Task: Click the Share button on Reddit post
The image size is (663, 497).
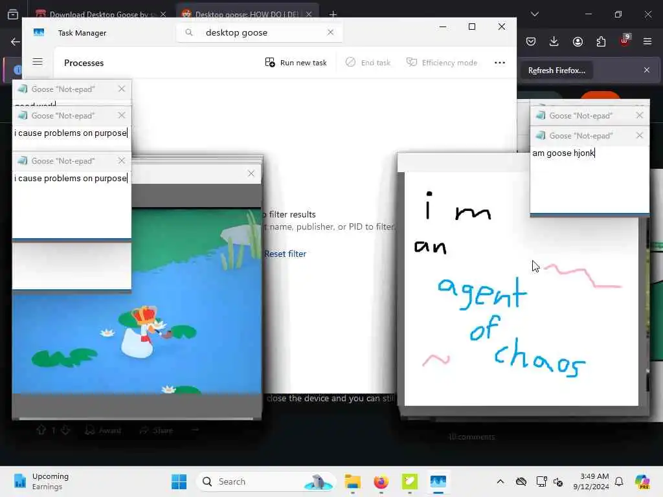Action: 157,430
